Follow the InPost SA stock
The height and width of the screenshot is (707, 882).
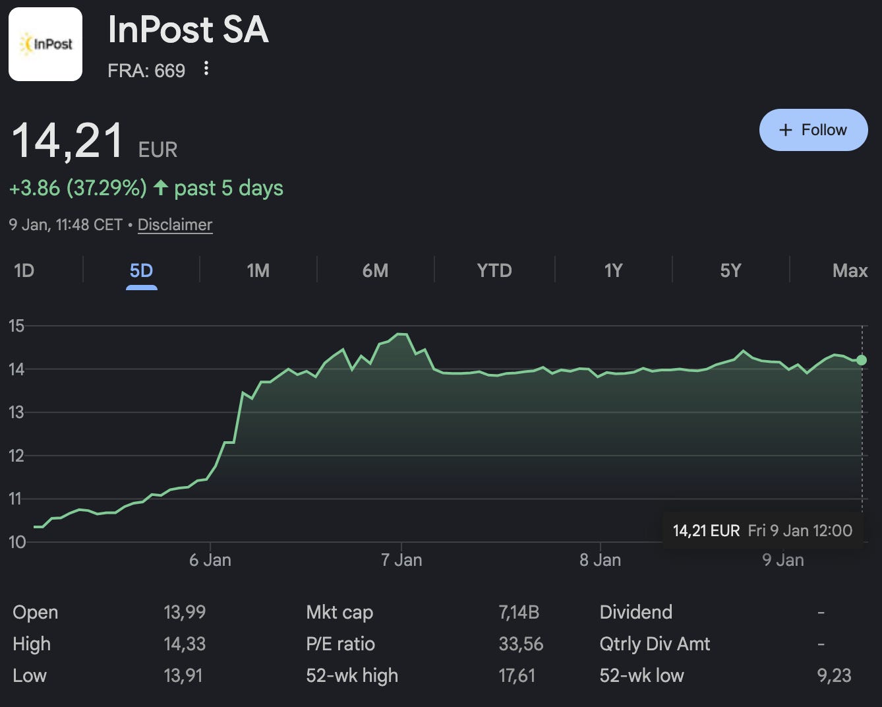coord(813,130)
